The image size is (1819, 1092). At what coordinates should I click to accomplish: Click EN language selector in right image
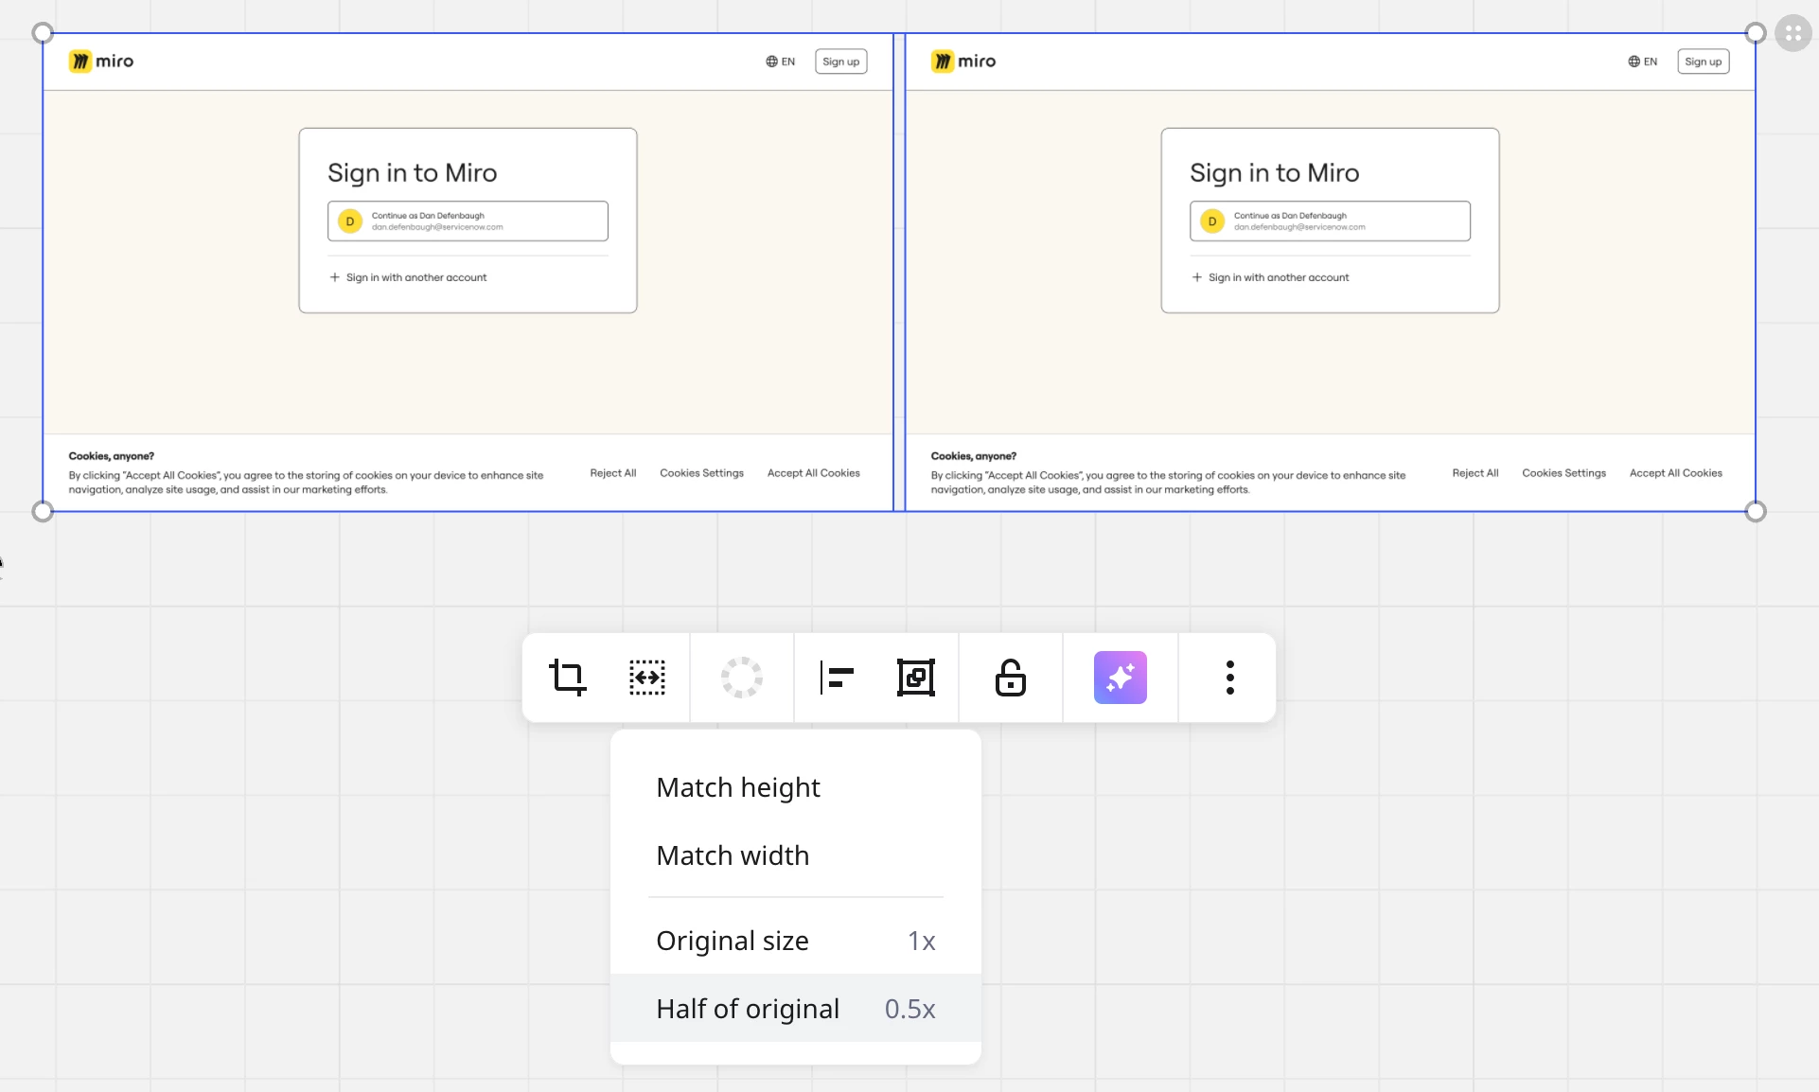click(1642, 62)
